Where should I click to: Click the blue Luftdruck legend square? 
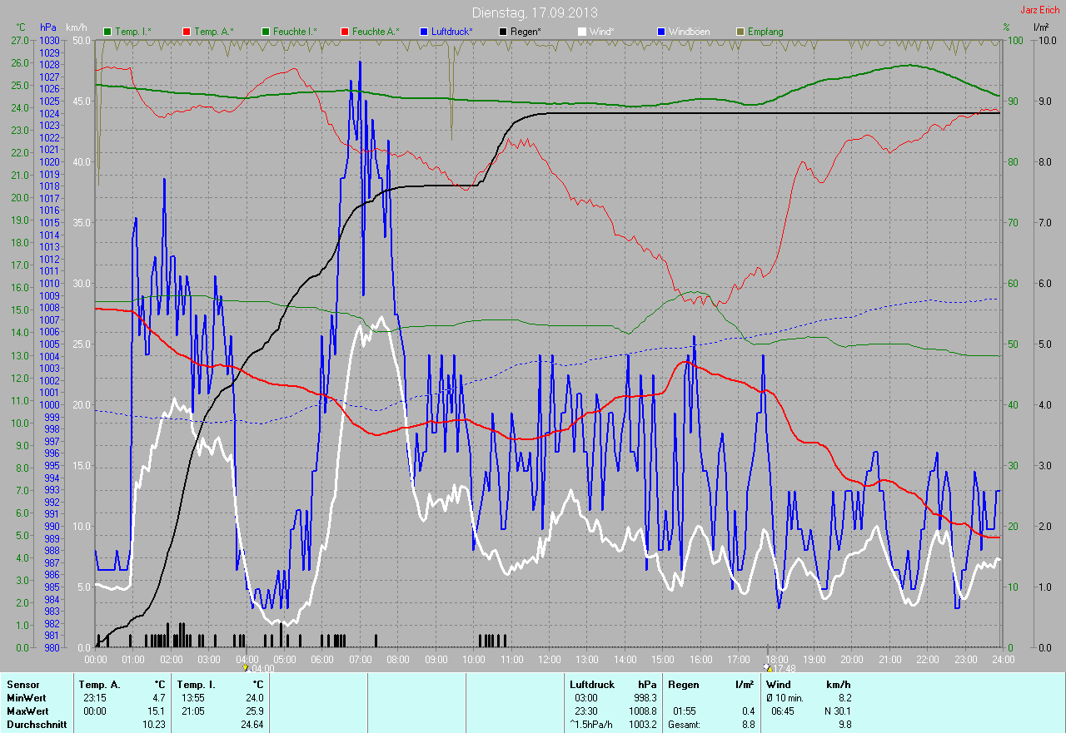point(424,32)
